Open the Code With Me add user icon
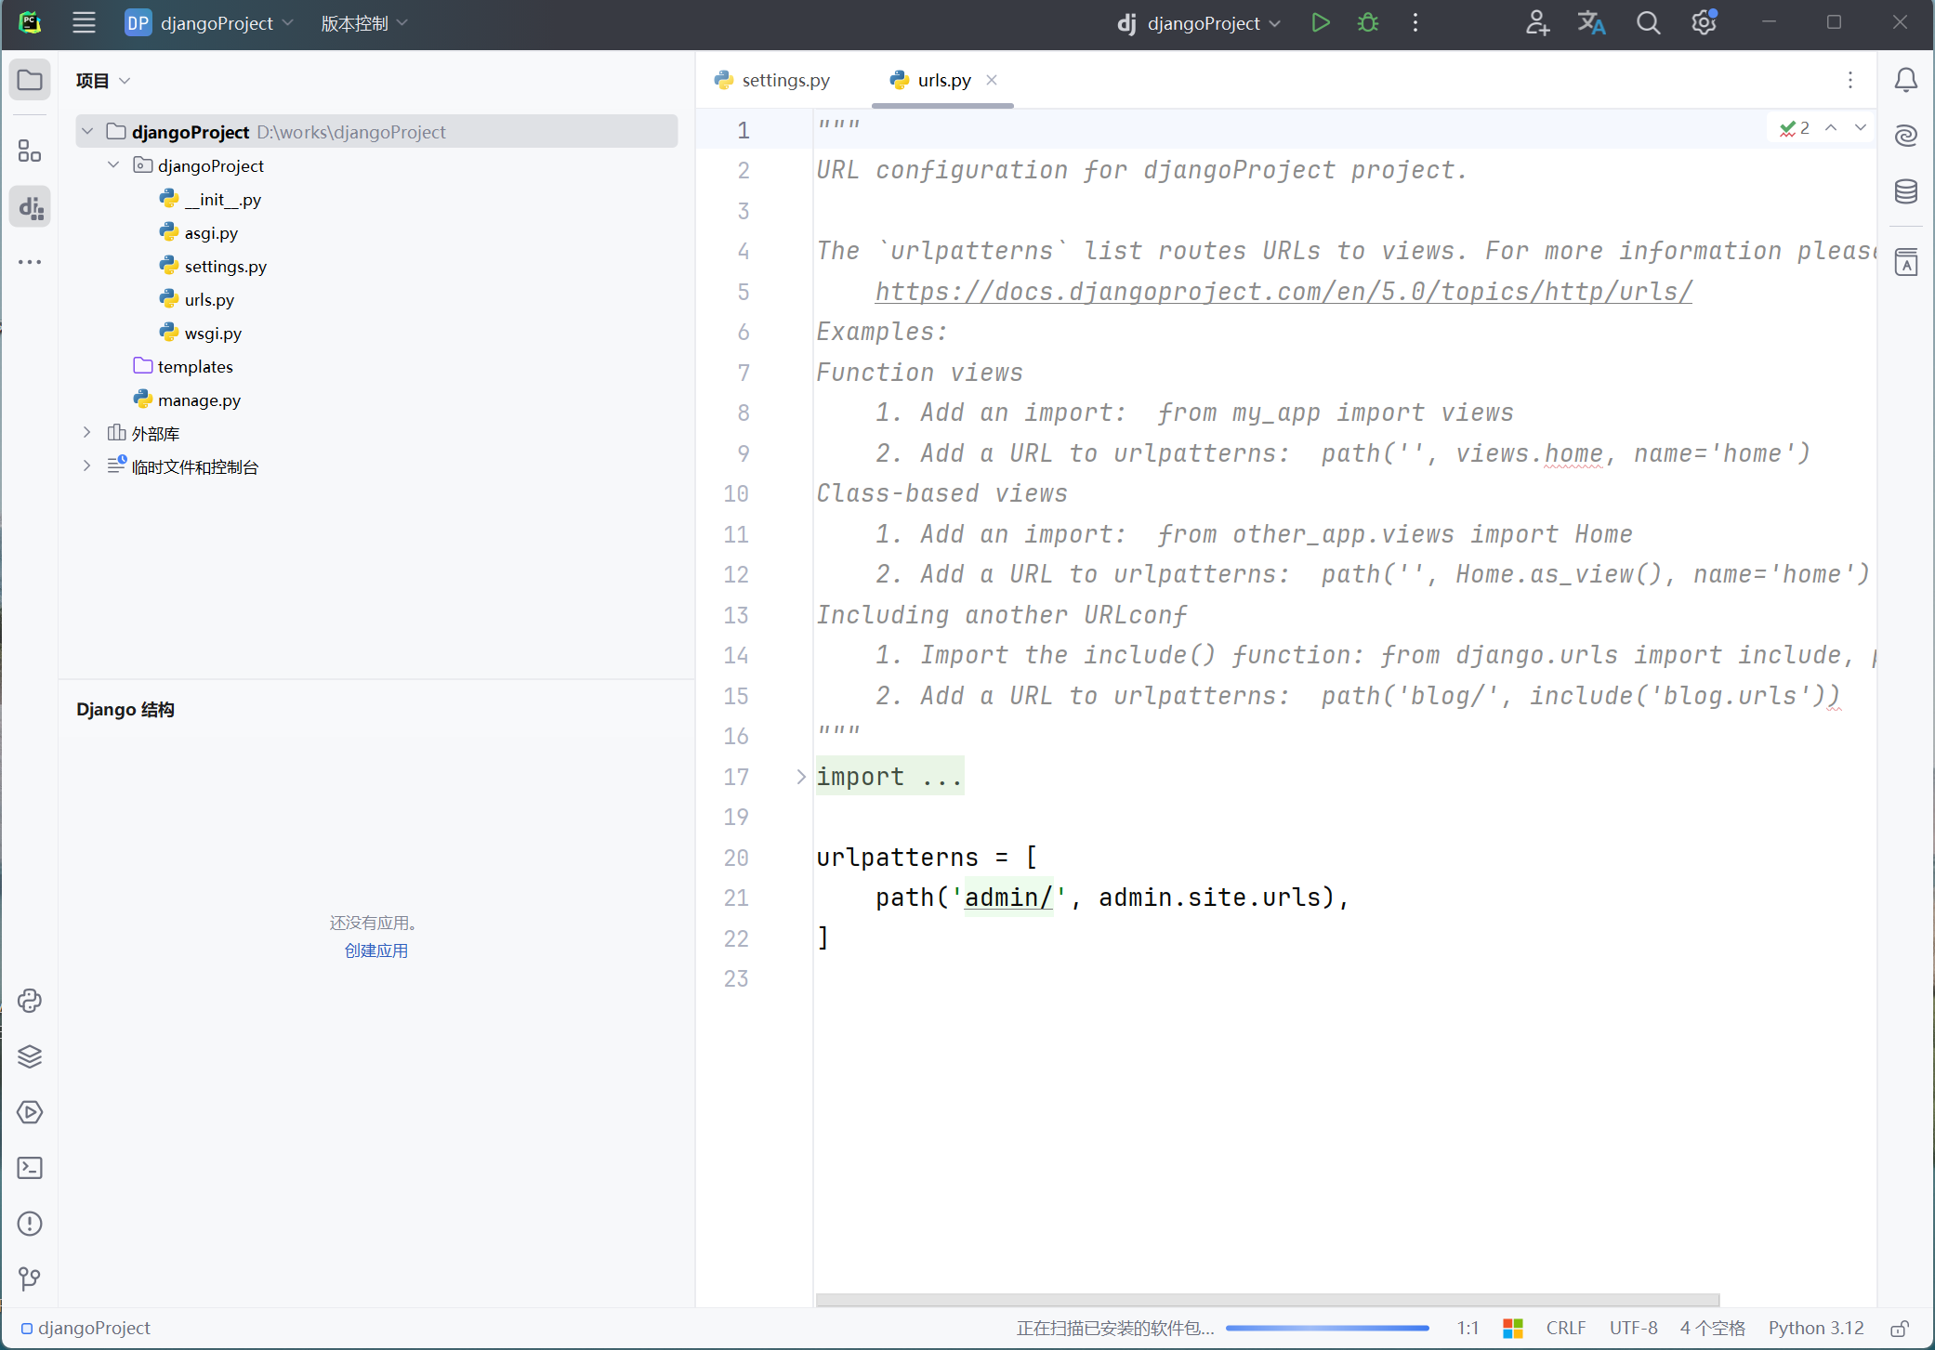 tap(1537, 23)
